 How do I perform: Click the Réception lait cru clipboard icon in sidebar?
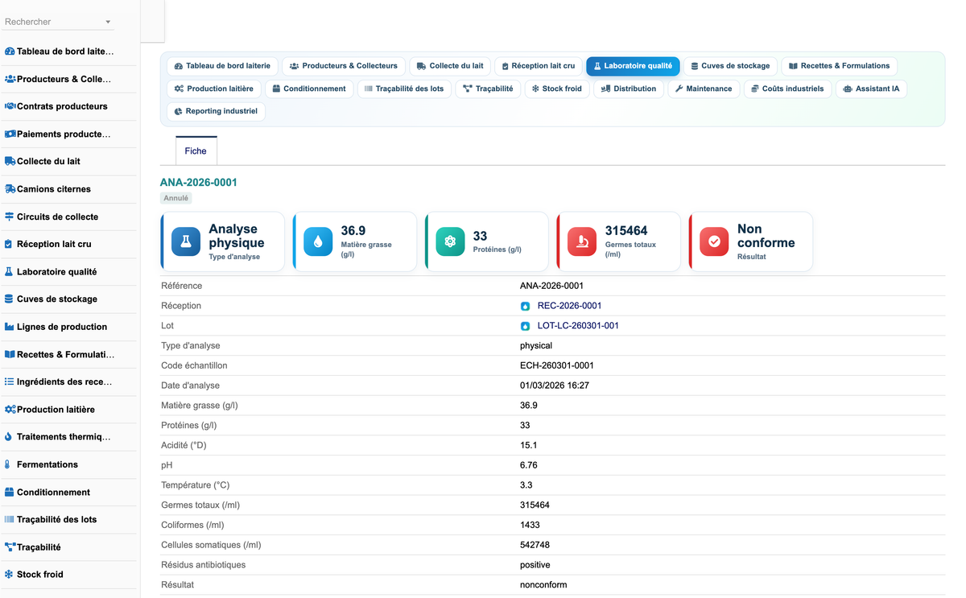[x=9, y=244]
